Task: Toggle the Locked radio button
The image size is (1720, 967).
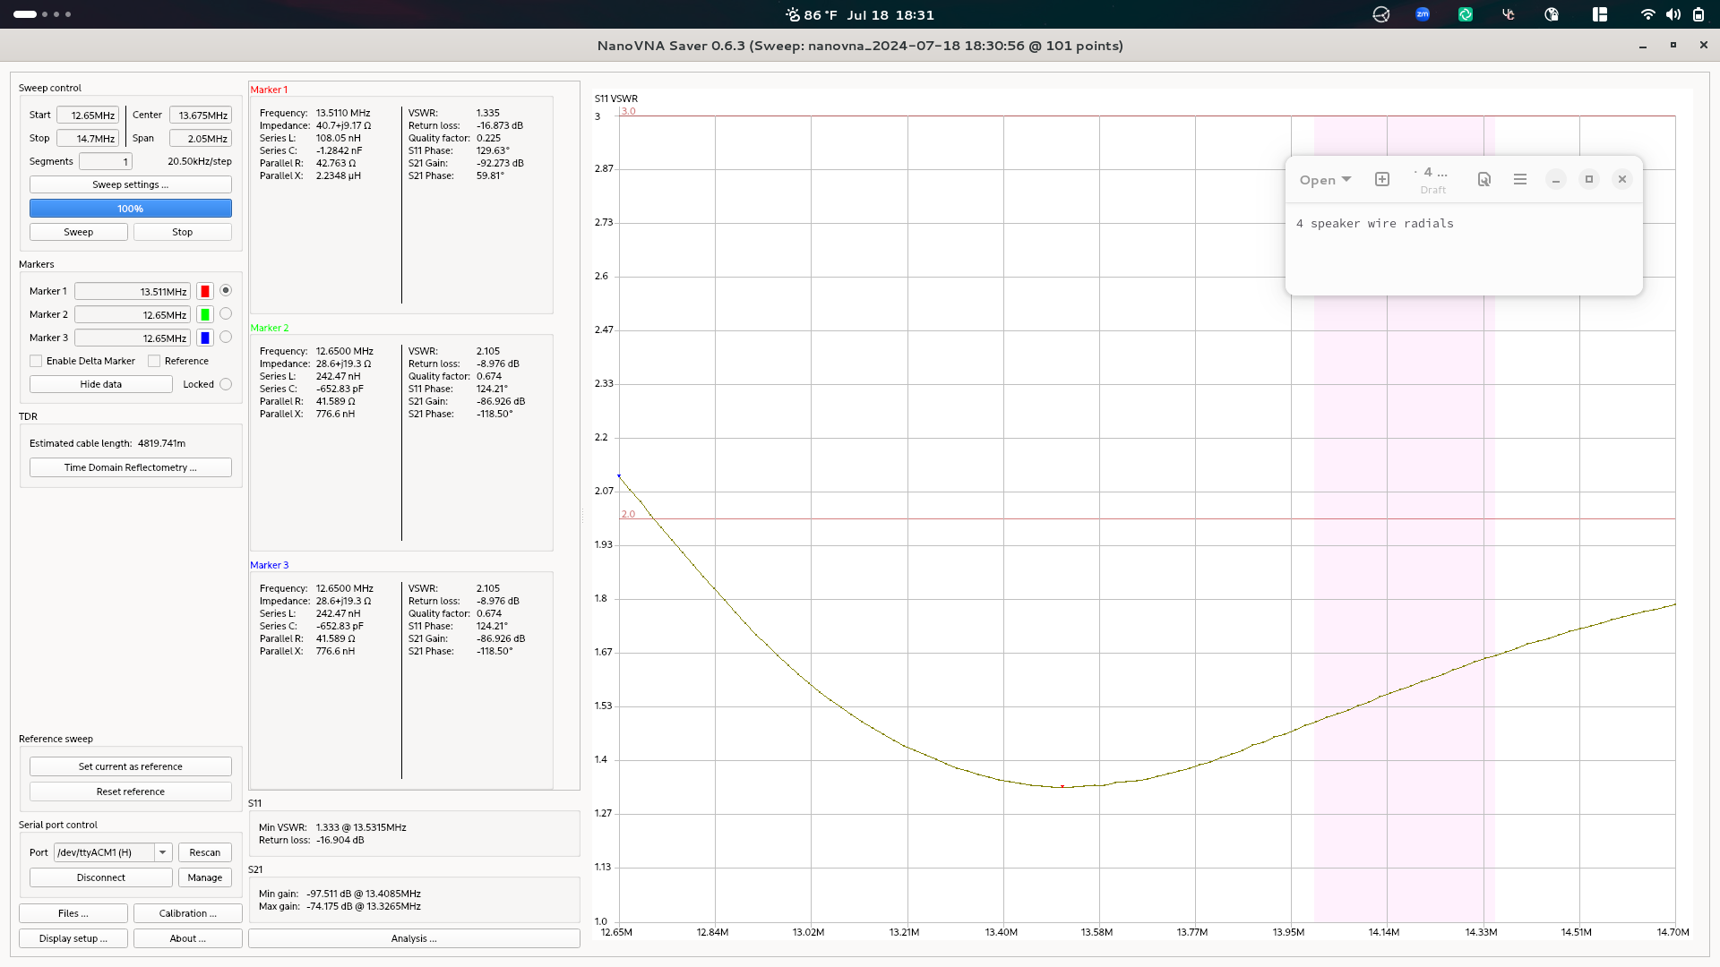Action: (226, 384)
